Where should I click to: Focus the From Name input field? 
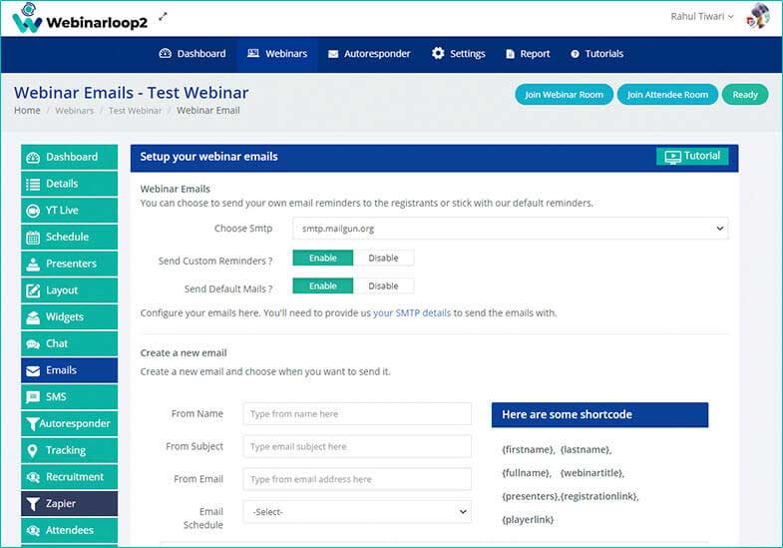click(x=357, y=414)
